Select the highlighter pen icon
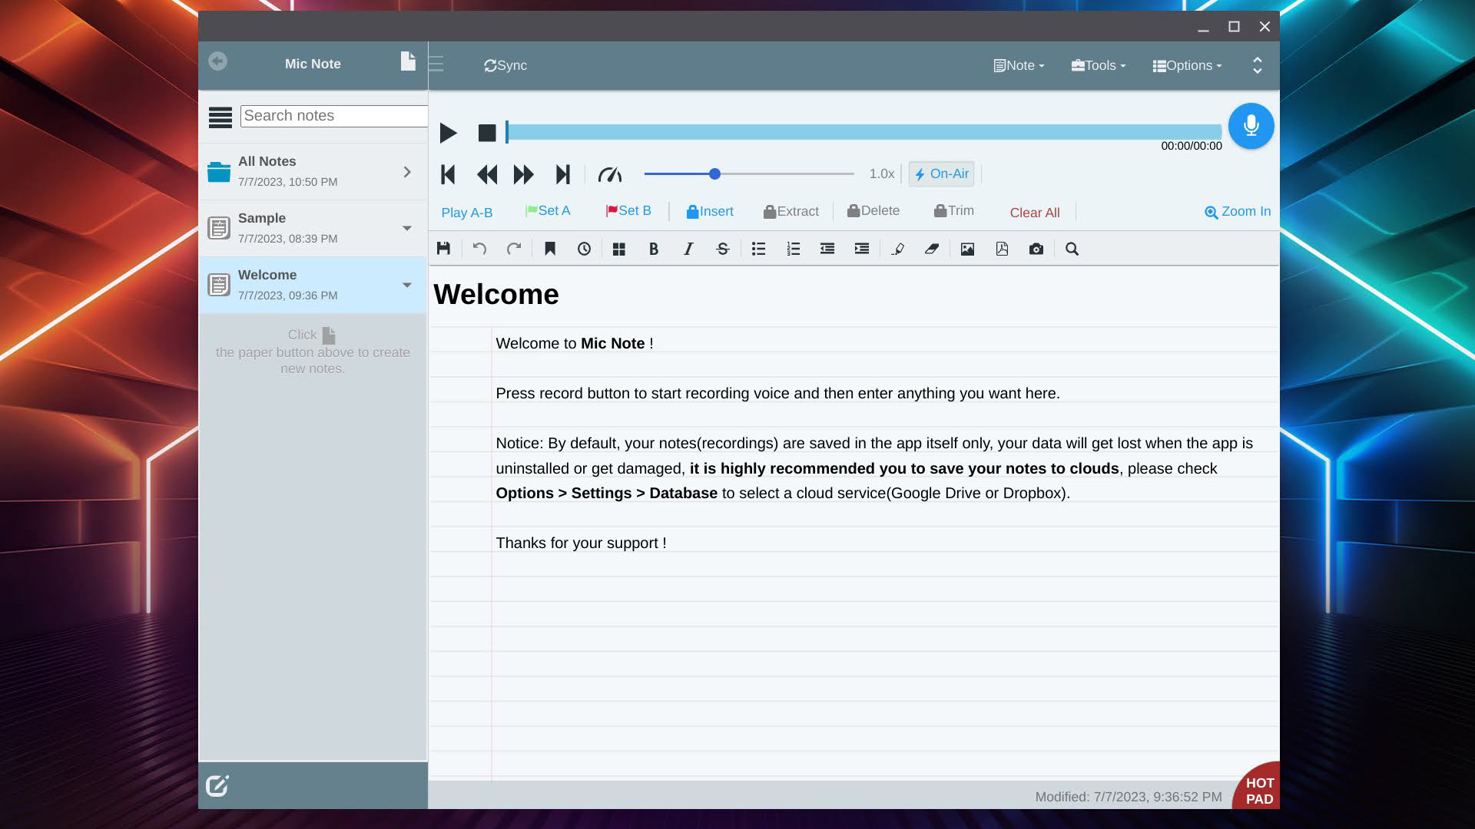The image size is (1475, 829). click(897, 249)
